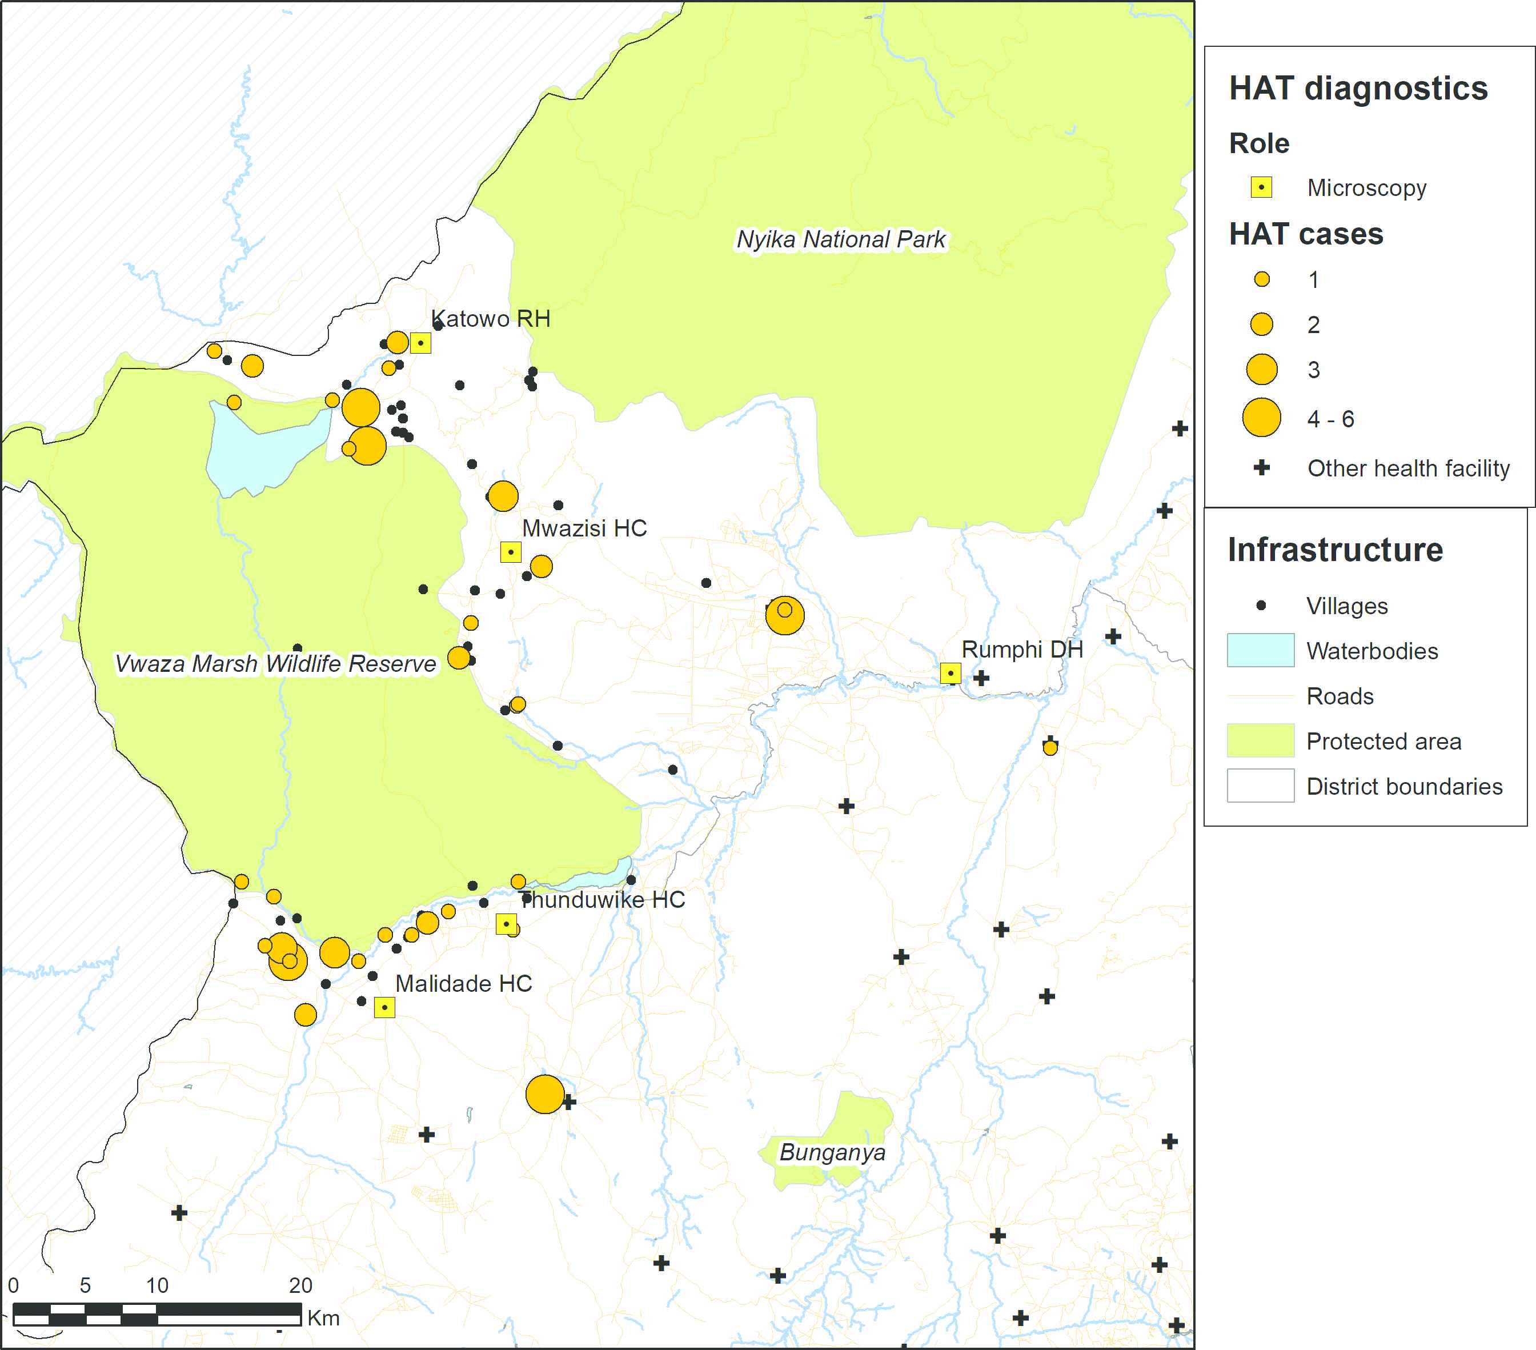The height and width of the screenshot is (1350, 1536).
Task: Click the Other health facility cross in legend
Action: coord(1262,467)
